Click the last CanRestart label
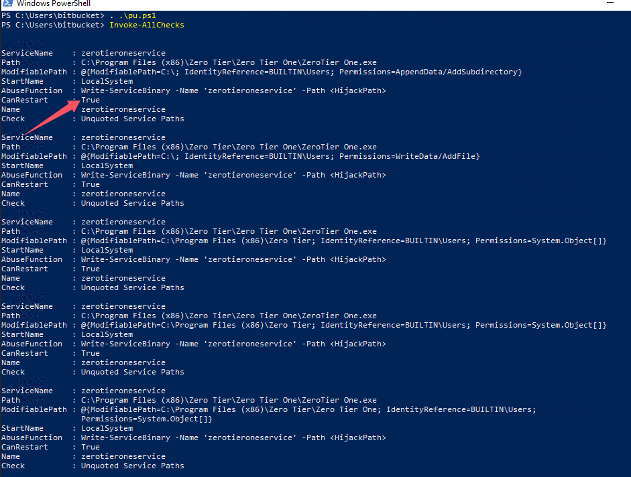This screenshot has height=477, width=631. coord(25,447)
